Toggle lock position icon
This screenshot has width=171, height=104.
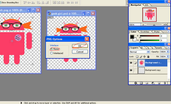pos(144,57)
